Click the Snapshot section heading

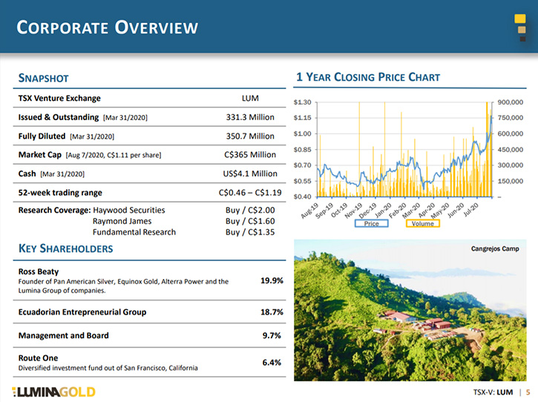point(44,78)
